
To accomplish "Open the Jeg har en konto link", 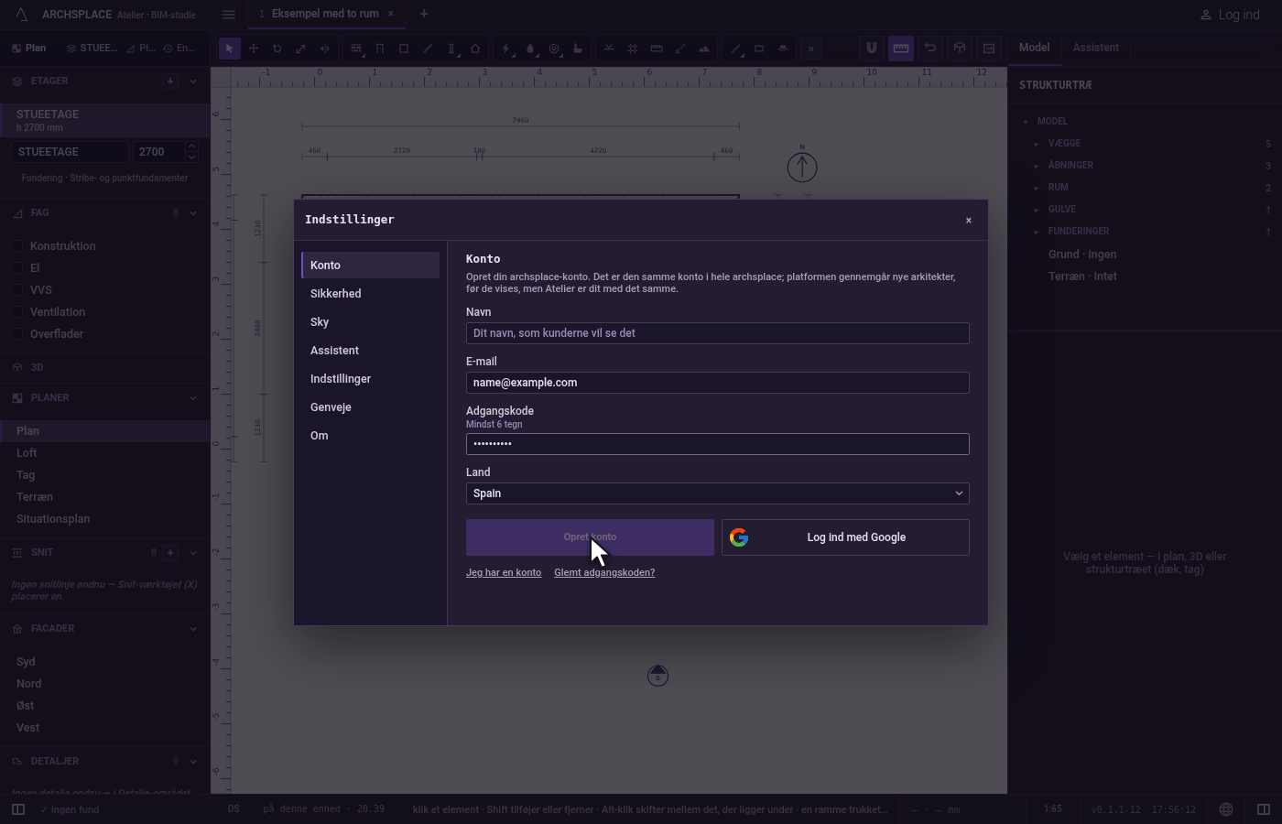I will (504, 573).
